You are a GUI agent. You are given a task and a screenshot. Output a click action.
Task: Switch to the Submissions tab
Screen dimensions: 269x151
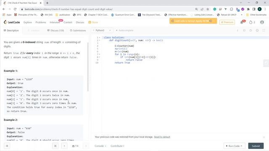78,31
